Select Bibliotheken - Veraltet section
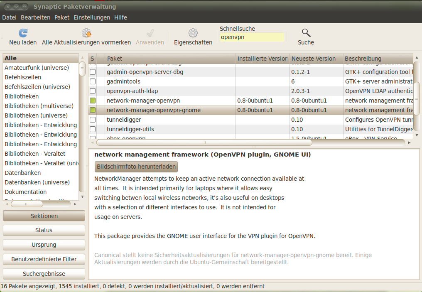The image size is (422, 292). pyautogui.click(x=41, y=154)
